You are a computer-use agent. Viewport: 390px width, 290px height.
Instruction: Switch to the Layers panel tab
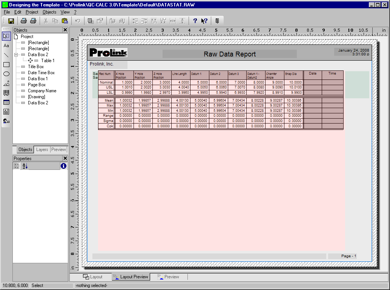[x=42, y=150]
